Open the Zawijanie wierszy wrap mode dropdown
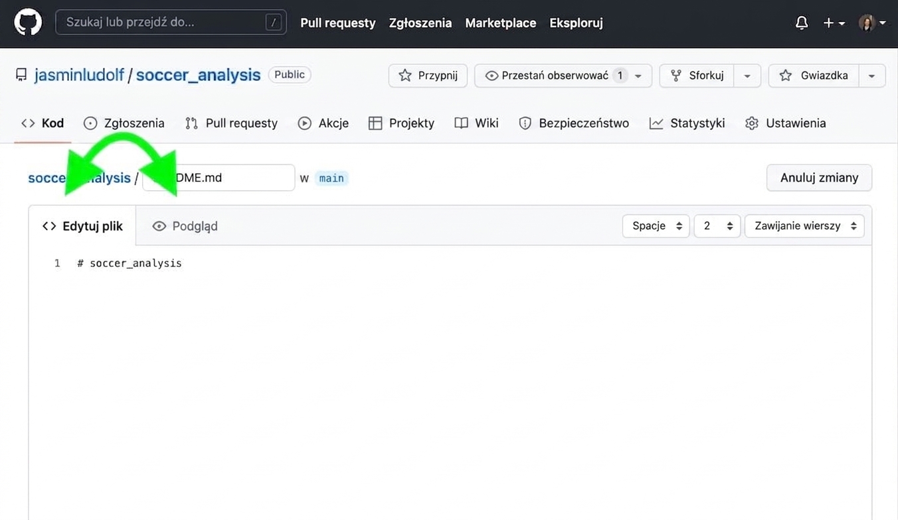The image size is (898, 520). [804, 226]
